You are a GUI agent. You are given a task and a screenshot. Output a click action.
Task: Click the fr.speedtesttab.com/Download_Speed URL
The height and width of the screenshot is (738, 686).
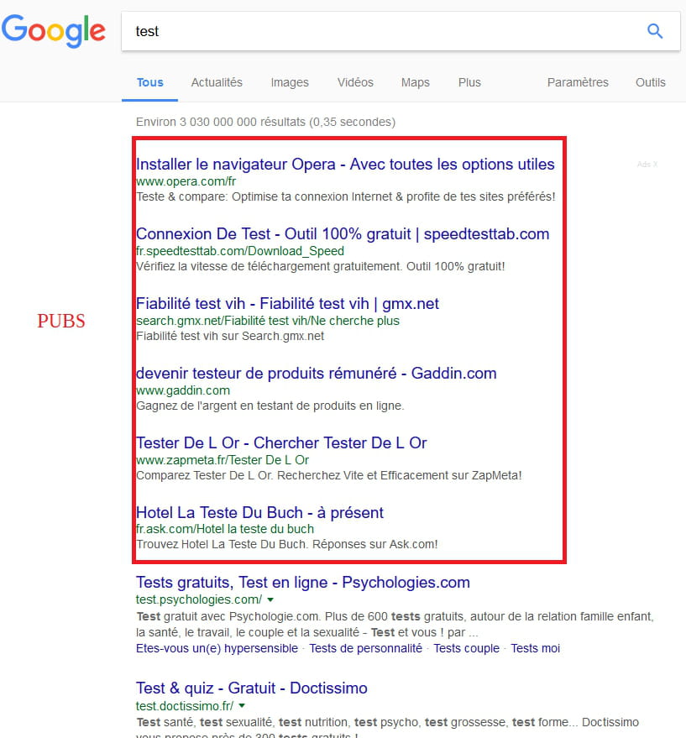pos(240,251)
